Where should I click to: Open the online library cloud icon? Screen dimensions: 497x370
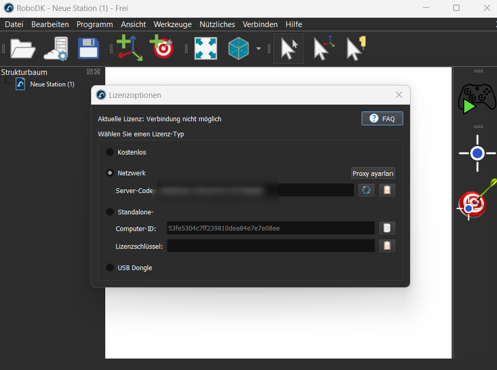56,49
